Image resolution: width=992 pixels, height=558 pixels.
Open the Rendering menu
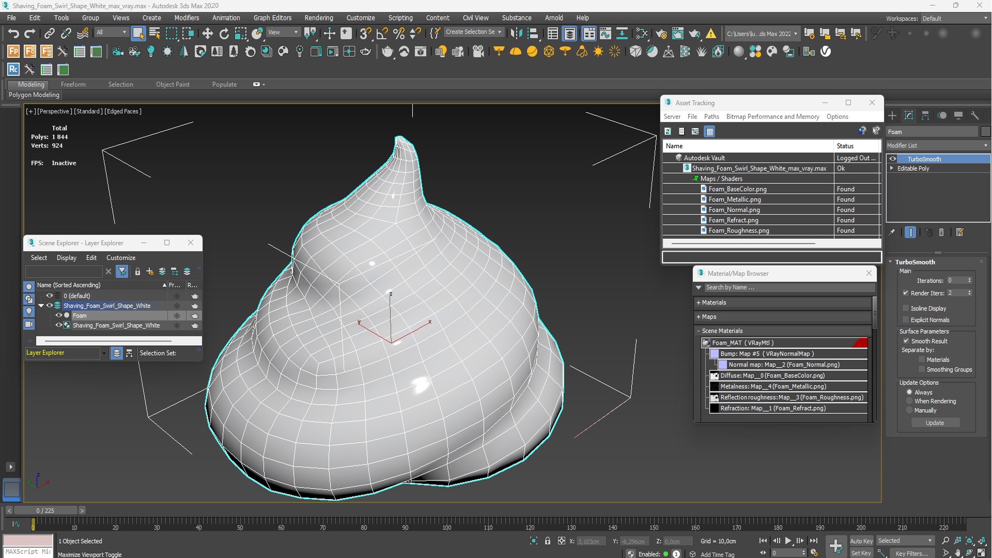tap(318, 18)
